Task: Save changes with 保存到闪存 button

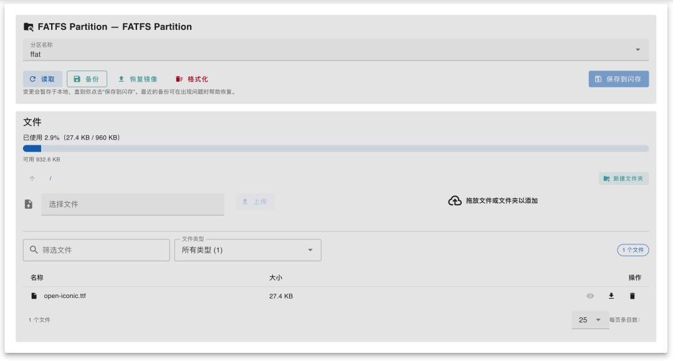Action: point(619,79)
